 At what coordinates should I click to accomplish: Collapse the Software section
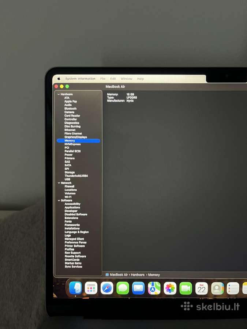coord(59,201)
